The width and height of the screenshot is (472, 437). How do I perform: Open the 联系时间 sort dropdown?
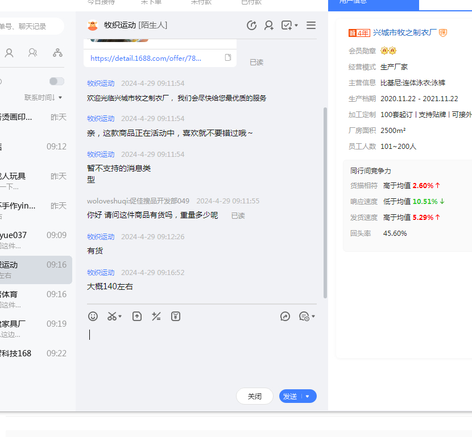[43, 98]
